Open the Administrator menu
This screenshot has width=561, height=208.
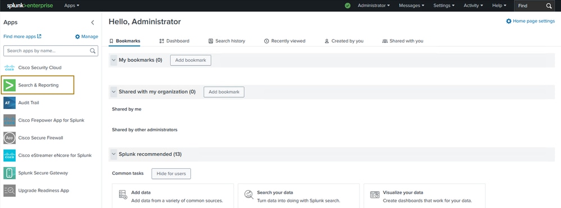point(373,6)
